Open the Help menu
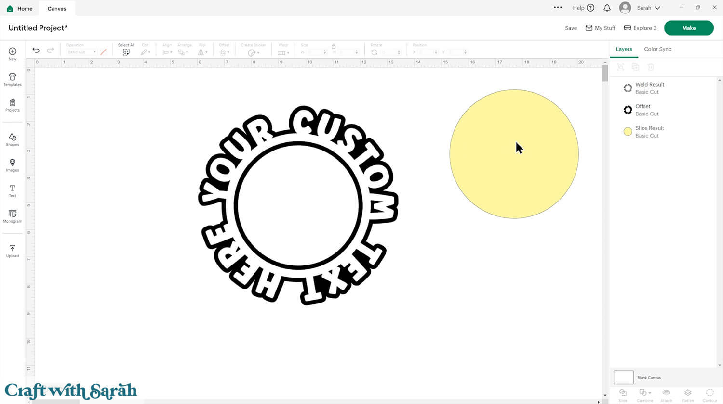The height and width of the screenshot is (404, 723). pos(583,8)
